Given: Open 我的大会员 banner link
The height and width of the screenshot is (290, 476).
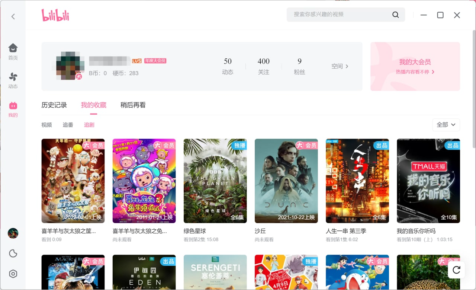Looking at the screenshot, I should click(x=415, y=66).
